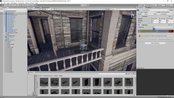Image resolution: width=174 pixels, height=98 pixels.
Task: Expand Fences group in Hierarchy
Action: [x=5, y=41]
